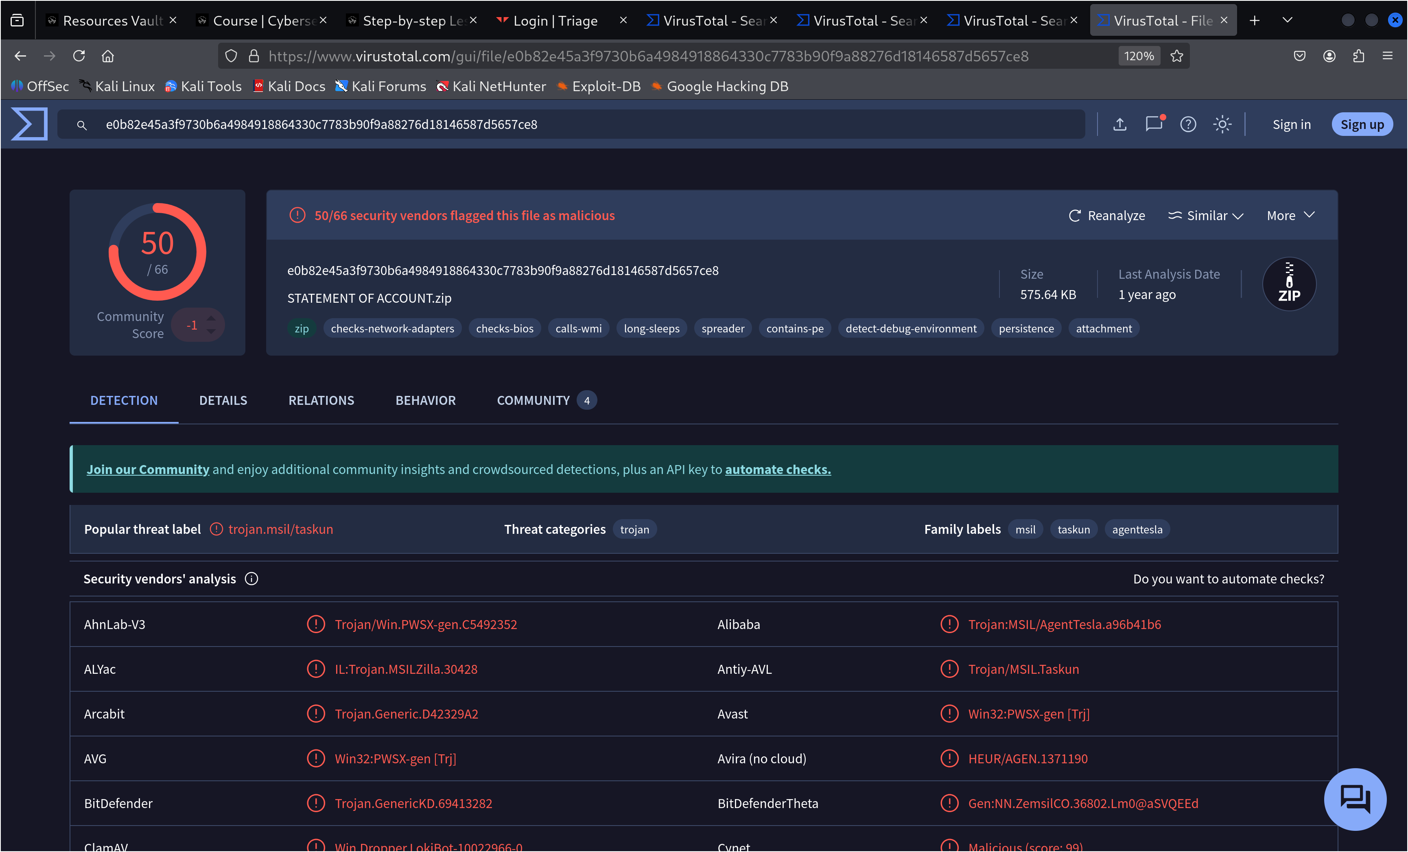Image resolution: width=1408 pixels, height=852 pixels.
Task: Open the help question mark icon
Action: pos(1188,124)
